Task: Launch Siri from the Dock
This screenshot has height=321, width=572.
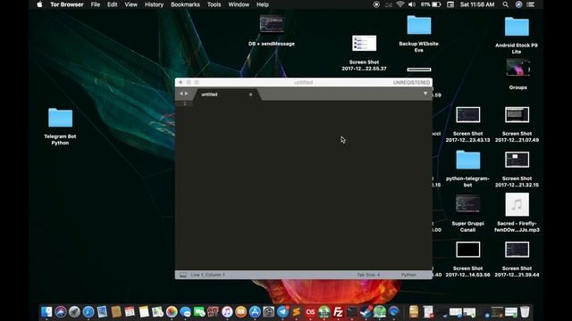Action: click(61, 312)
